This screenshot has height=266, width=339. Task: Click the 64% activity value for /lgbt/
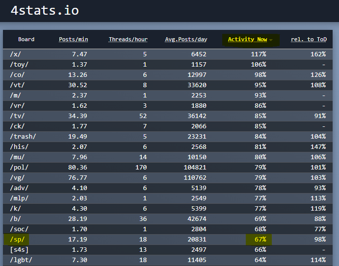pyautogui.click(x=261, y=260)
